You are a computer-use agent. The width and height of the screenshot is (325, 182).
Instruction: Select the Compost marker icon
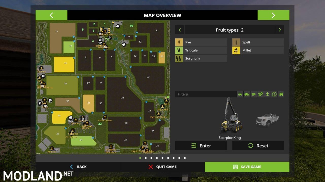[x=73, y=130]
